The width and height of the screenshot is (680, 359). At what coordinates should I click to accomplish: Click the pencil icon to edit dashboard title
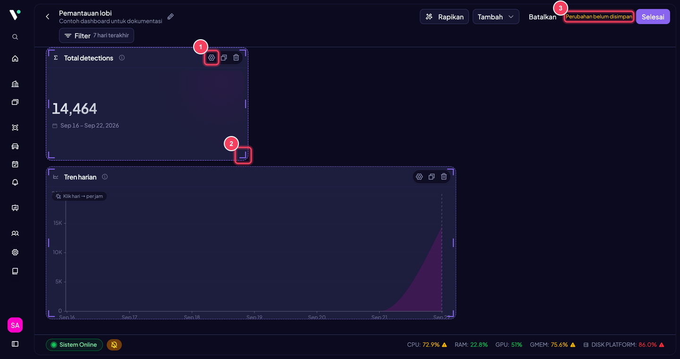pyautogui.click(x=170, y=17)
